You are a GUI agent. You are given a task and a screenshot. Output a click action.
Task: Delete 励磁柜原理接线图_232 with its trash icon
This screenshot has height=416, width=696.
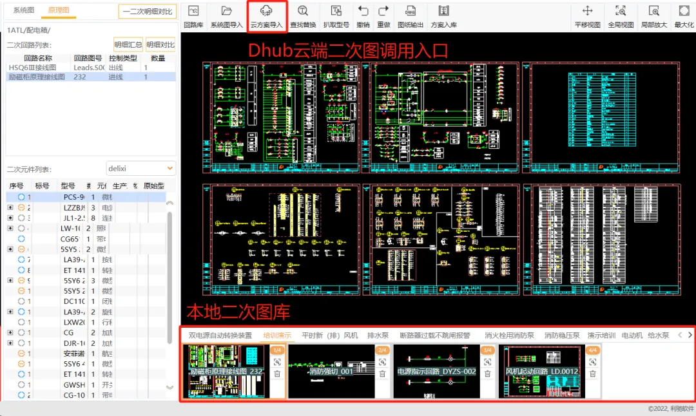point(277,374)
